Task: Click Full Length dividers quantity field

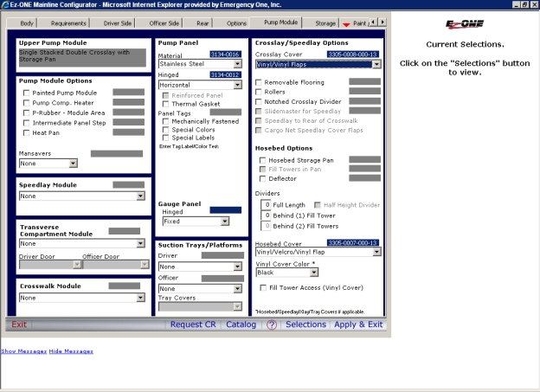Action: click(266, 205)
